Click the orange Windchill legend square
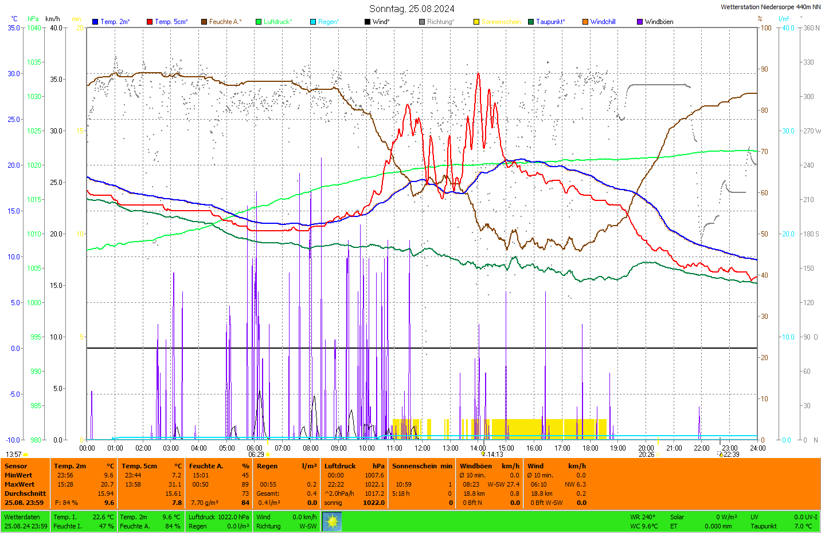Image resolution: width=821 pixels, height=533 pixels. pos(585,22)
